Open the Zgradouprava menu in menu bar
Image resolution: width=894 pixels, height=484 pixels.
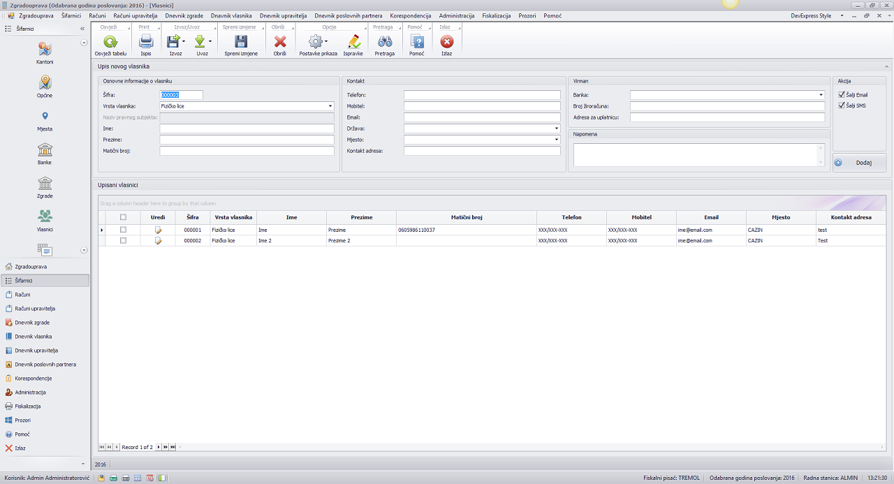(x=37, y=15)
